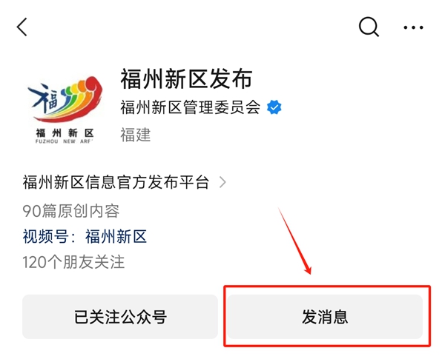See the 120个朋友关注 friends list

(73, 262)
